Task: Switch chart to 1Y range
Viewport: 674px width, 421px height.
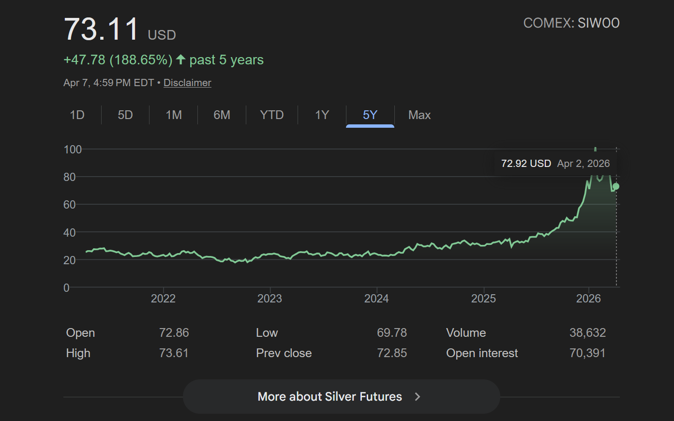Action: (x=322, y=115)
